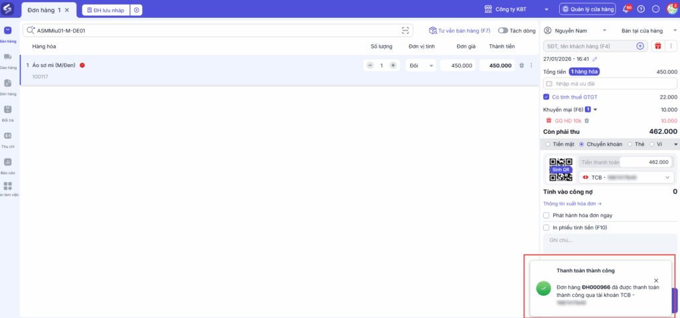This screenshot has height=318, width=680.
Task: Click the app logo in top-left corner
Action: coord(8,9)
